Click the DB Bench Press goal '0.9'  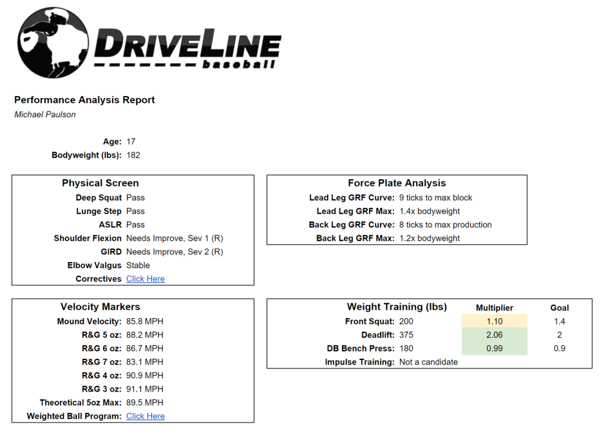tap(559, 349)
